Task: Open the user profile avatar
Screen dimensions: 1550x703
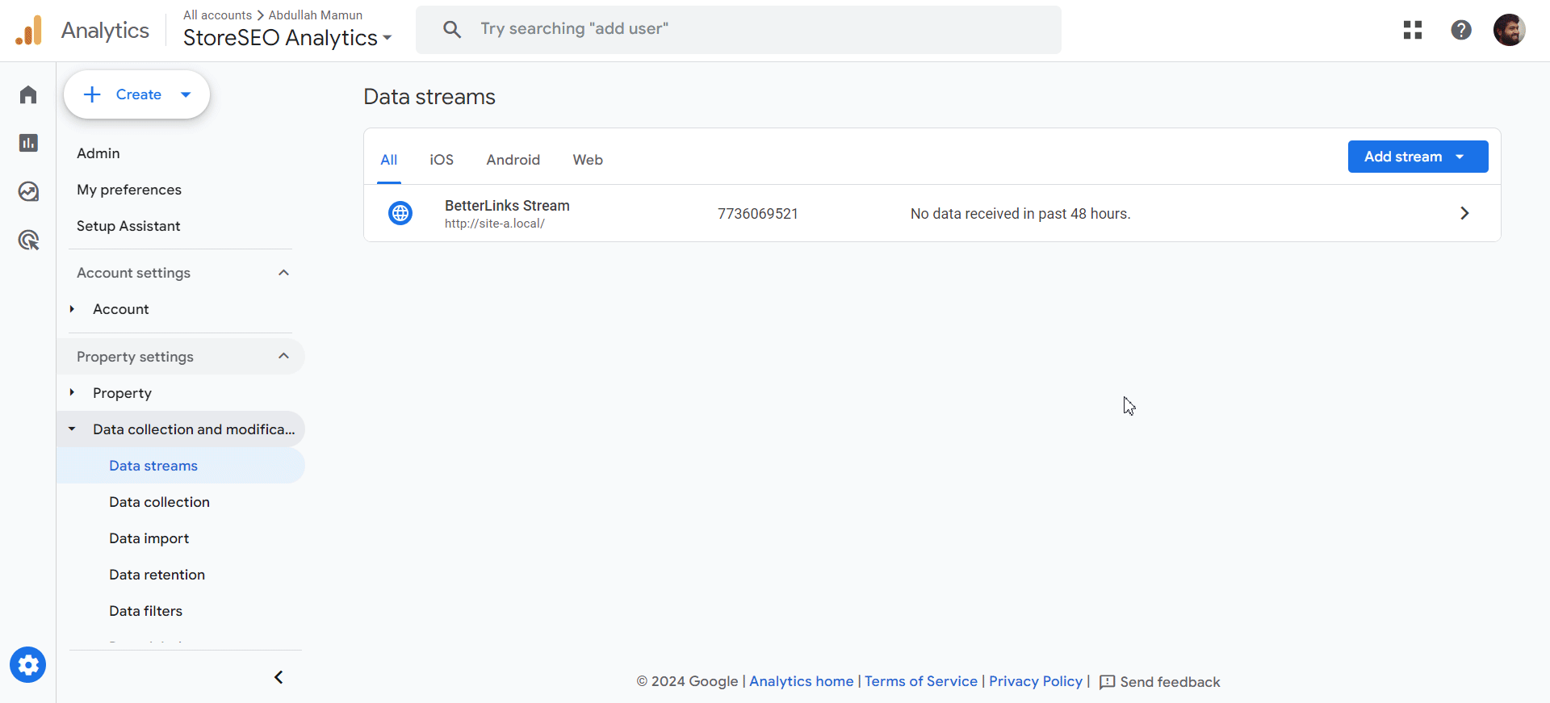Action: [1509, 30]
